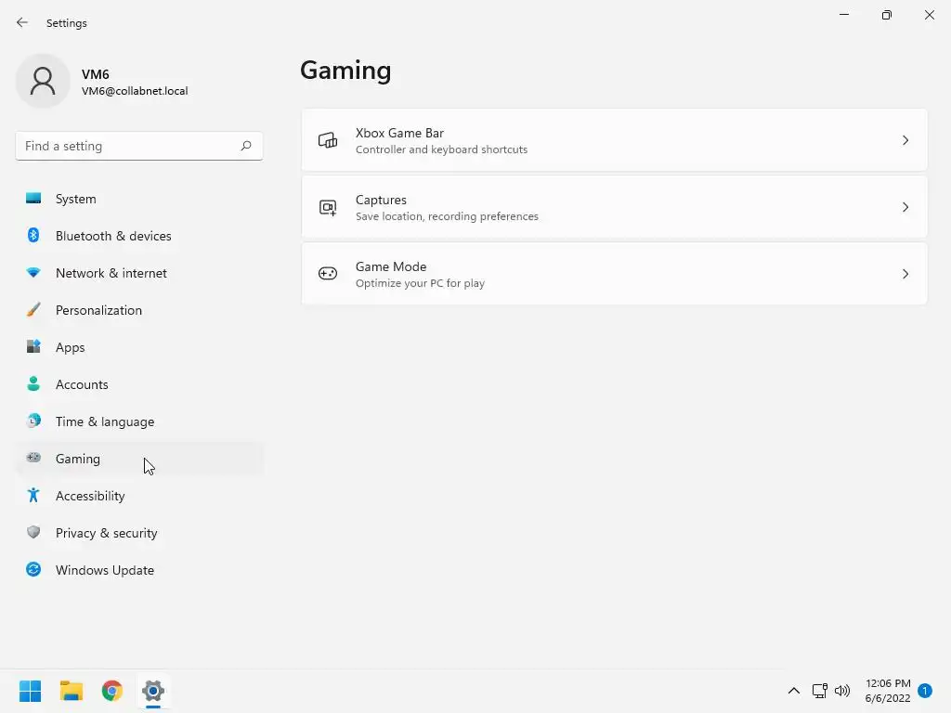Click the Apps squares icon in sidebar

(33, 347)
